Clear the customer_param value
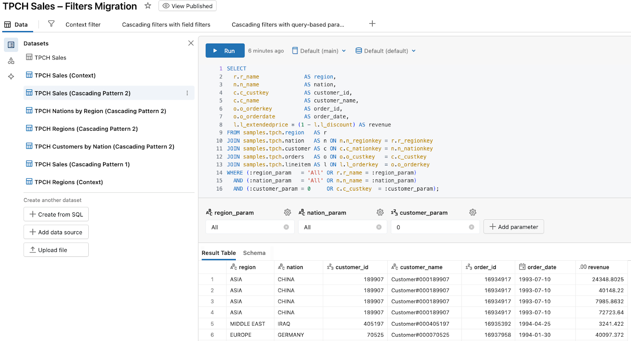 coord(472,227)
